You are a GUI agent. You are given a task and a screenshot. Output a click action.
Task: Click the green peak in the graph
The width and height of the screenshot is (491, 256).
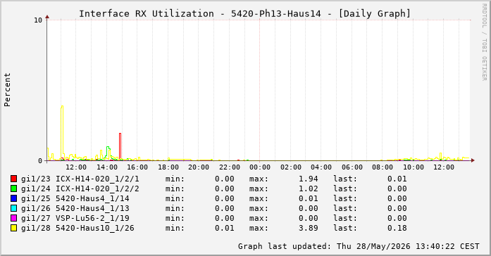click(x=108, y=147)
